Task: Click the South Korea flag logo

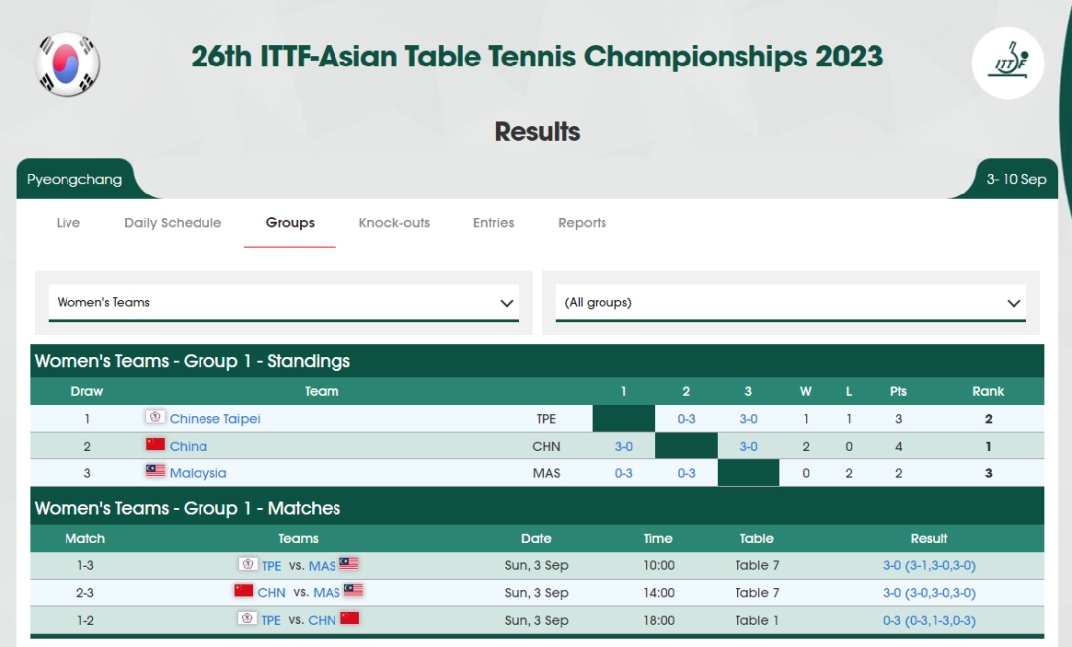Action: coord(68,64)
